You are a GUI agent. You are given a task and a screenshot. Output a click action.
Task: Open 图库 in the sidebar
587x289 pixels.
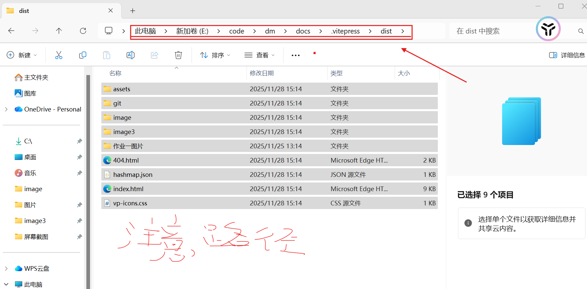[x=26, y=93]
